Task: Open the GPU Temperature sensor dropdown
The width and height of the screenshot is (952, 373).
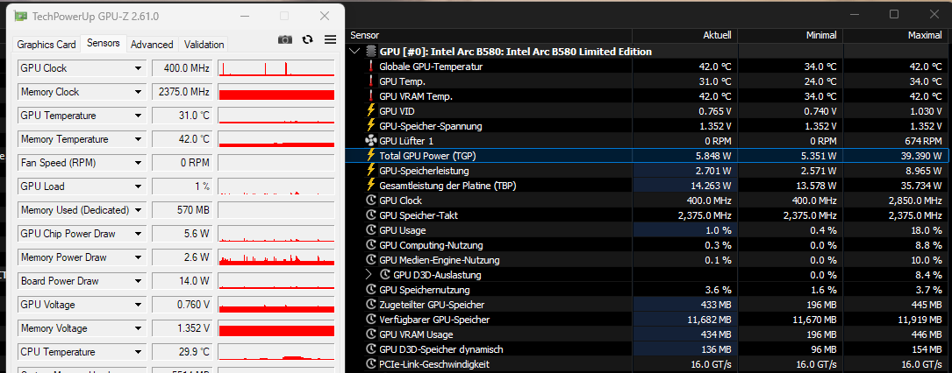Action: point(139,116)
